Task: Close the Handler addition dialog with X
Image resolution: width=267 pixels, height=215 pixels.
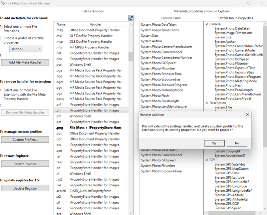Action: click(x=247, y=115)
